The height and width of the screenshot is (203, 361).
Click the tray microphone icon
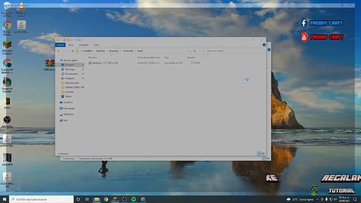click(326, 199)
